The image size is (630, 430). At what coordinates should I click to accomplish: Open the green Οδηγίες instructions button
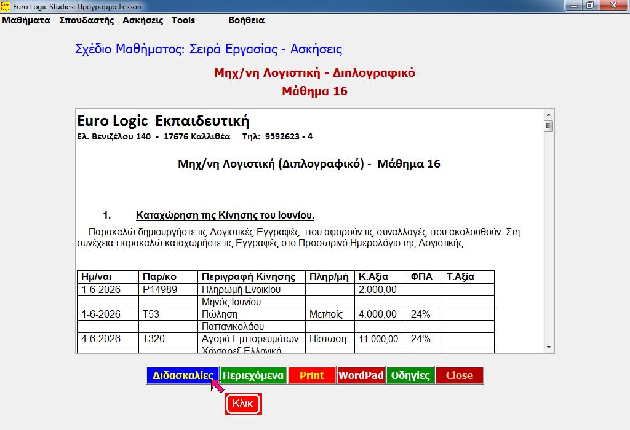click(x=410, y=375)
